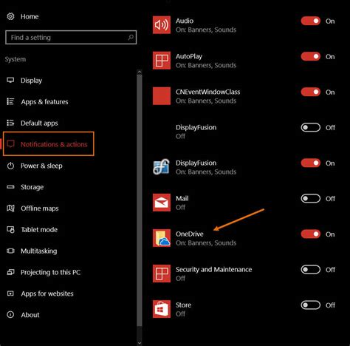Click the Display monitor icon
This screenshot has width=350, height=346.
coord(10,80)
